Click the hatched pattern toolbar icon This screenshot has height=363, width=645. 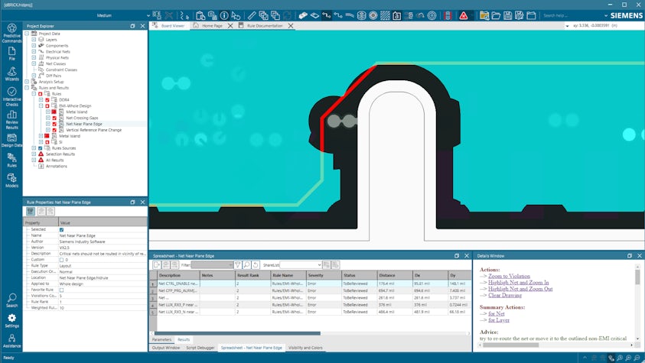[385, 15]
